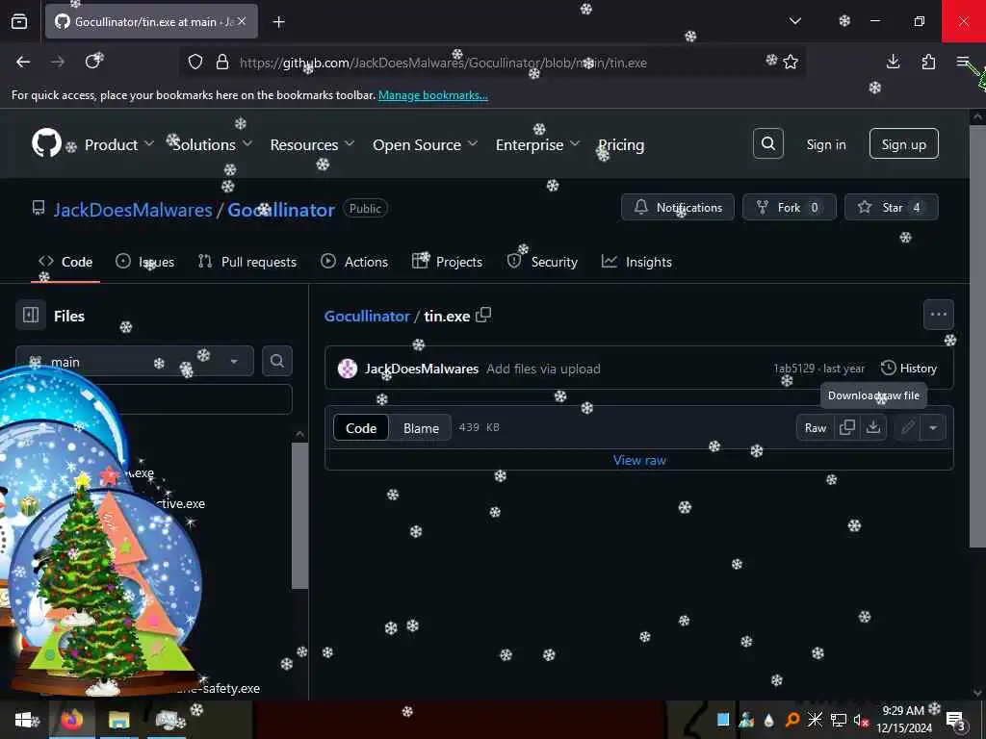The height and width of the screenshot is (739, 986).
Task: Open the Firefox extensions icon
Action: [x=928, y=62]
